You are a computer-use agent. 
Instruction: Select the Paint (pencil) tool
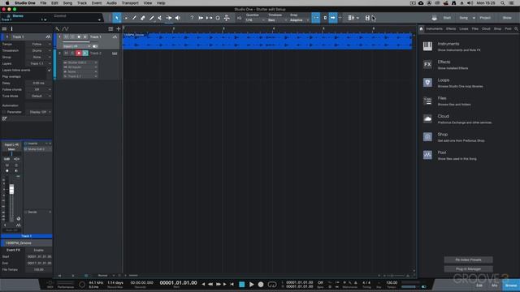click(152, 18)
